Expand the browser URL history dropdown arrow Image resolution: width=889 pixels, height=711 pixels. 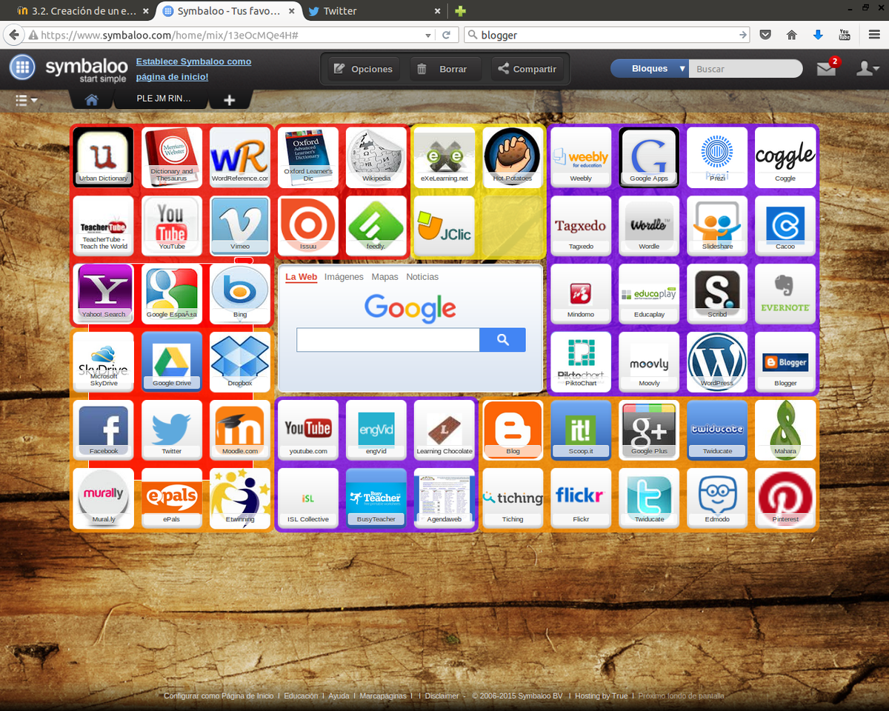click(x=427, y=35)
